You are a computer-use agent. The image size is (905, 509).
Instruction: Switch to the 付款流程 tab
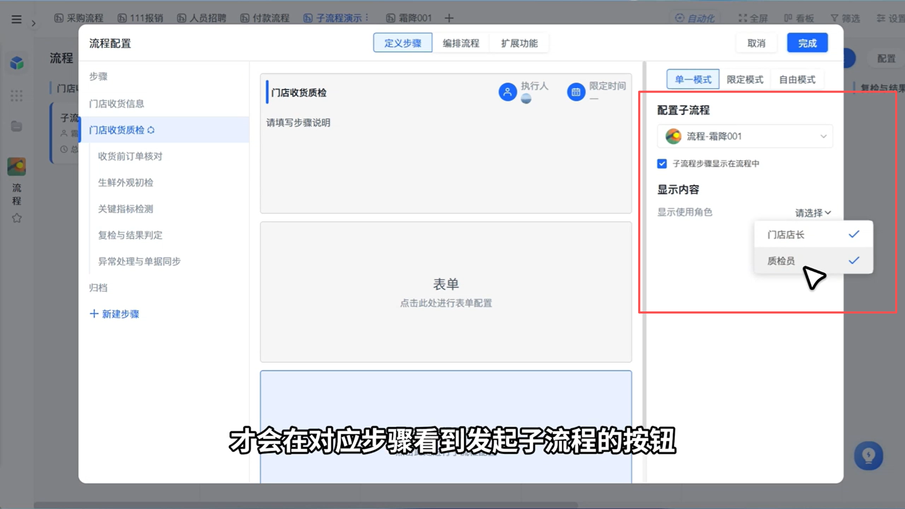pos(265,18)
